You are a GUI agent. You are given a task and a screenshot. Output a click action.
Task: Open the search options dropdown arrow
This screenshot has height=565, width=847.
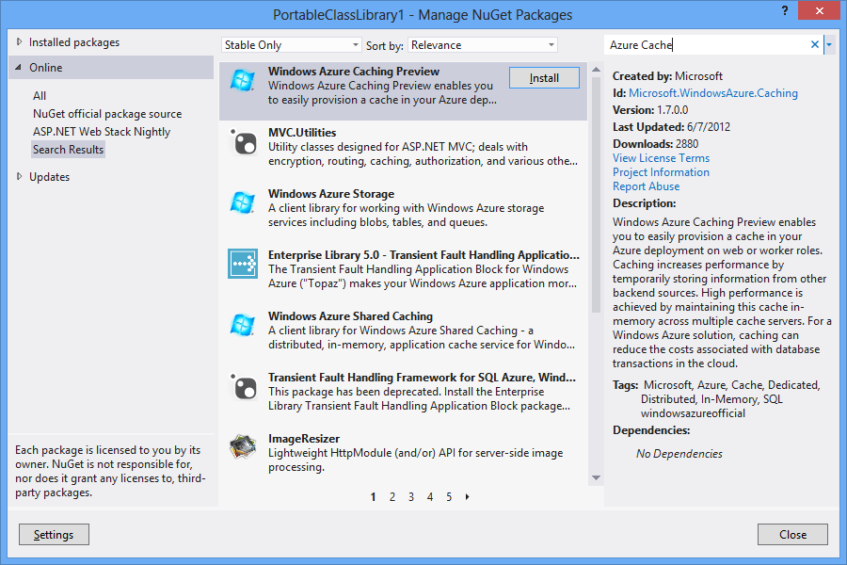pos(830,44)
